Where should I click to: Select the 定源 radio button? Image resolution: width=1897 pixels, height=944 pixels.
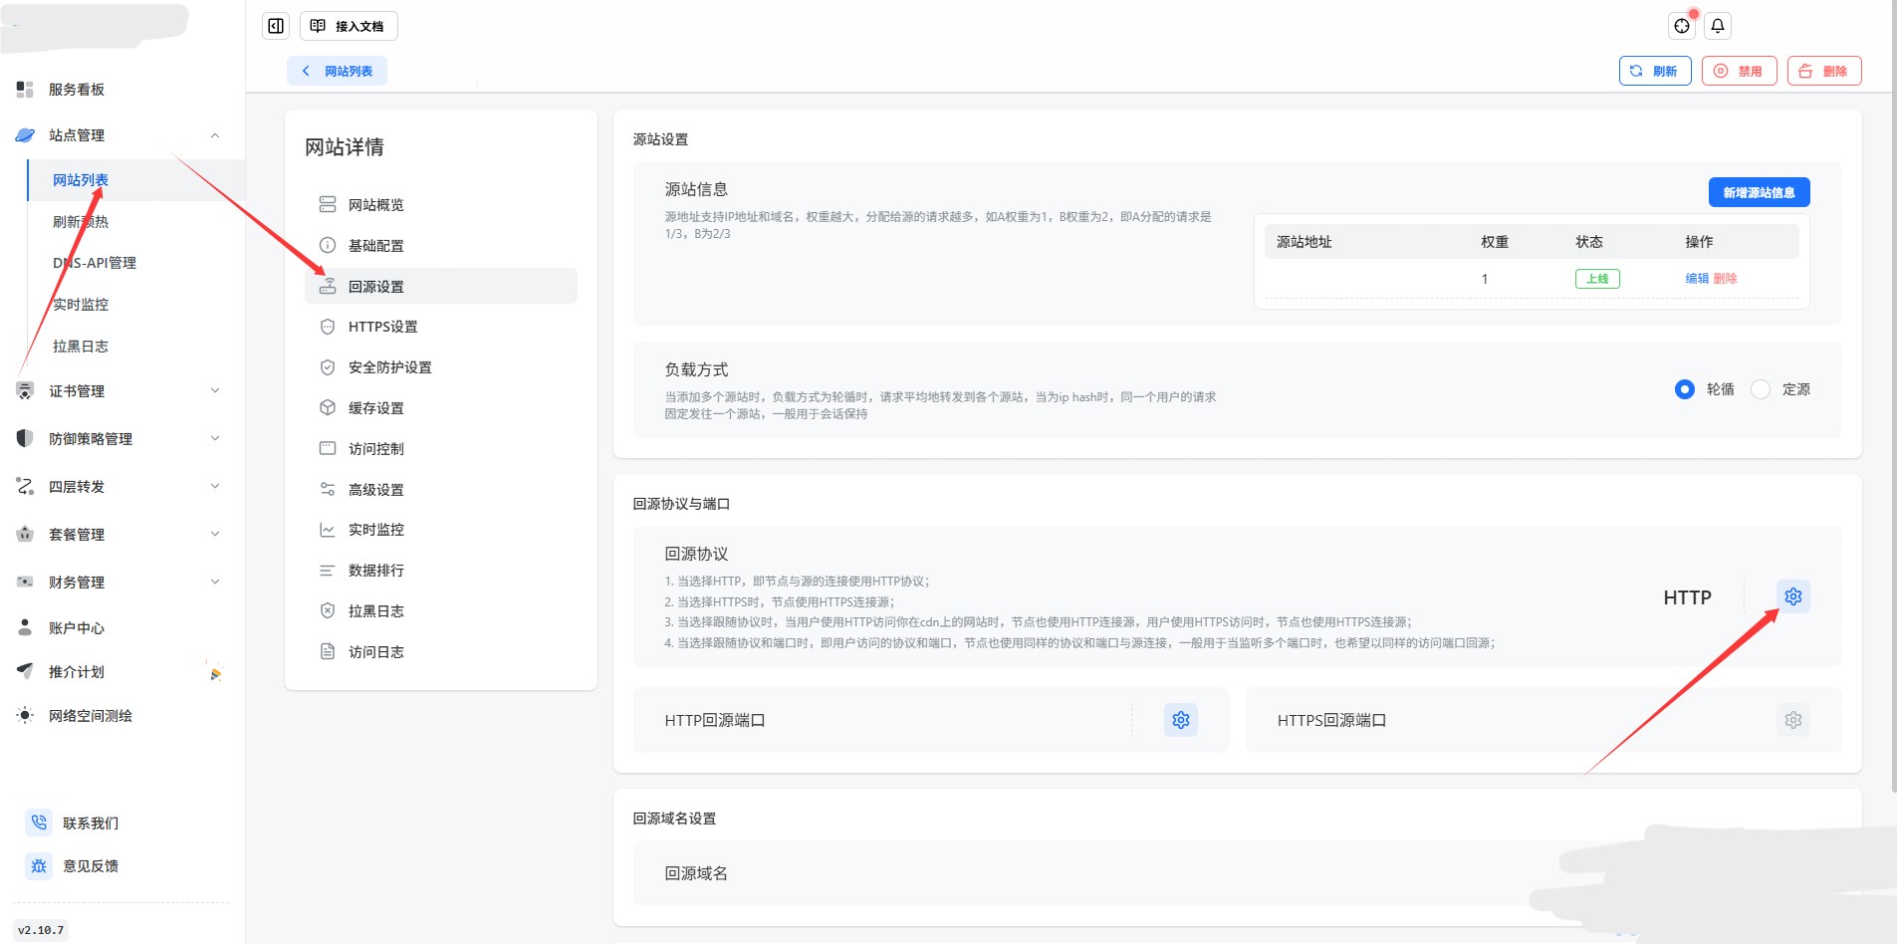tap(1759, 389)
